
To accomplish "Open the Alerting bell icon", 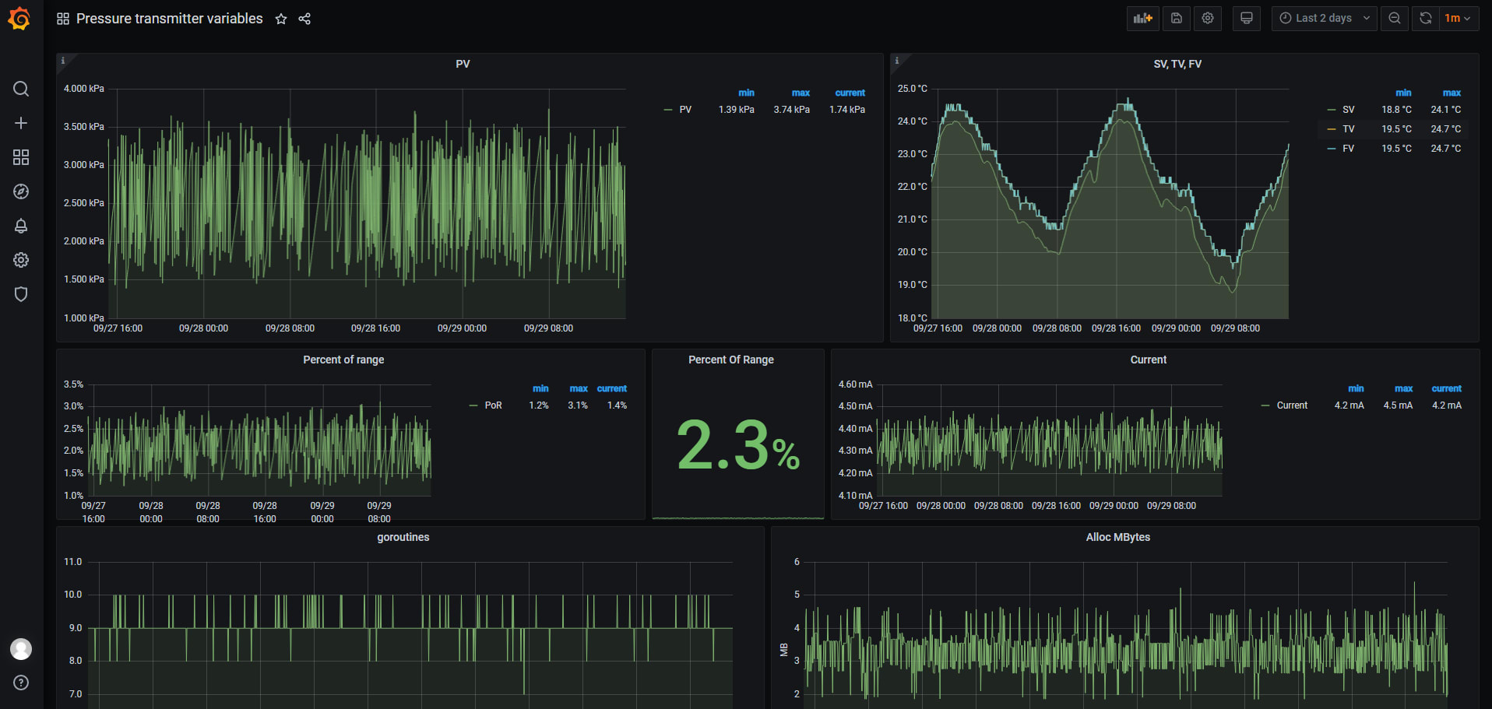I will pyautogui.click(x=21, y=226).
